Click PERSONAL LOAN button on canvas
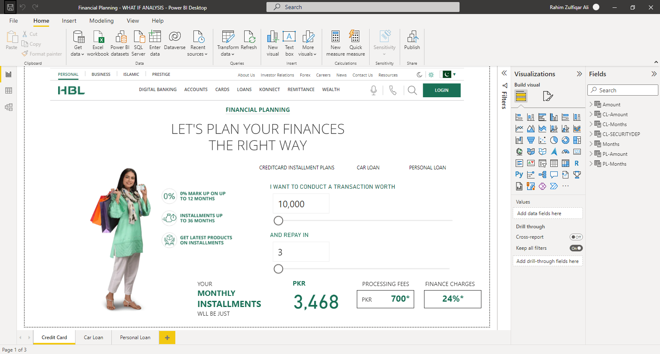The image size is (660, 354). (x=427, y=168)
